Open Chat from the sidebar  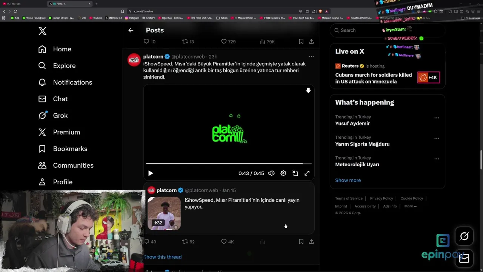pyautogui.click(x=53, y=99)
